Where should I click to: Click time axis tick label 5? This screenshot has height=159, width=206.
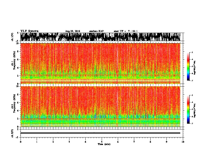click(x=102, y=142)
